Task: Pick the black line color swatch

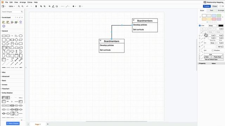Action: point(221,26)
